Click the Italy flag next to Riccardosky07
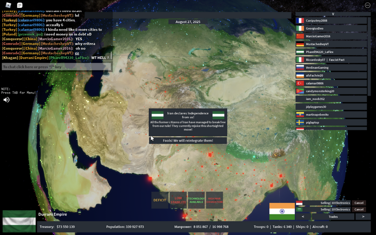376x235 pixels. (300, 60)
